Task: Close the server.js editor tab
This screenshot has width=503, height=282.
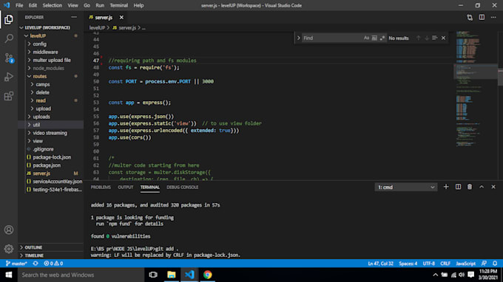Action: pyautogui.click(x=121, y=17)
